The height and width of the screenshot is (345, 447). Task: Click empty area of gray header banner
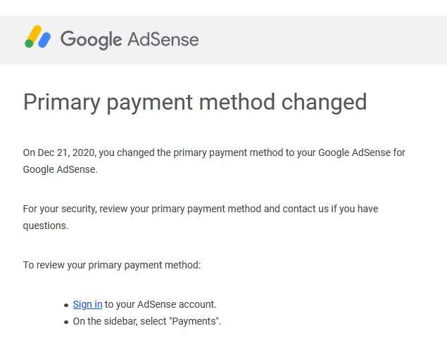click(x=322, y=40)
